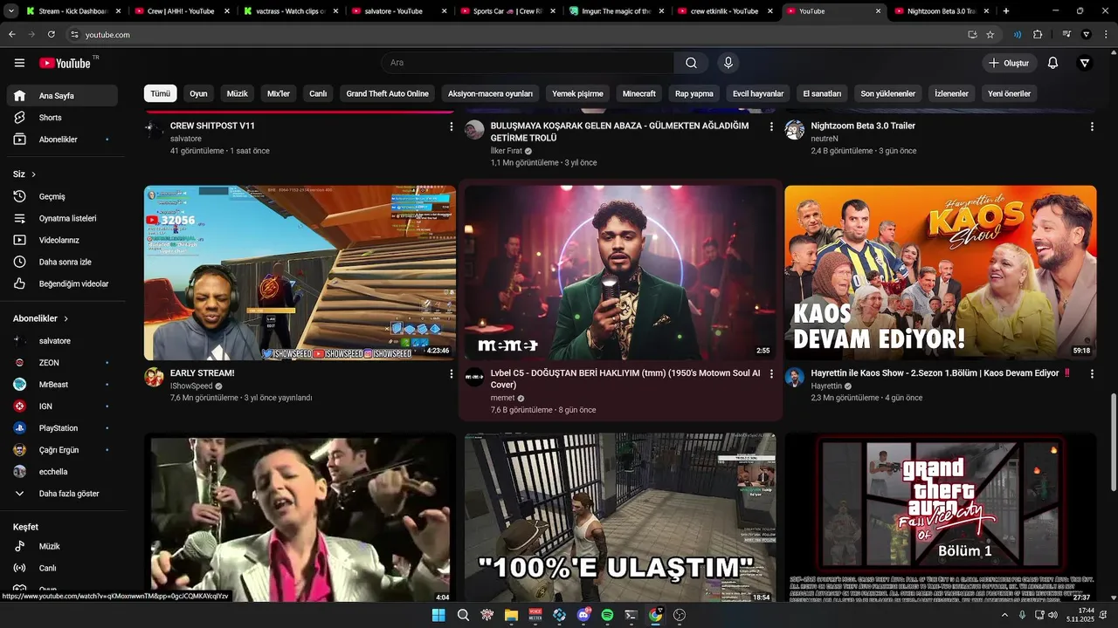The image size is (1118, 628).
Task: Open Videolarınız in the sidebar
Action: [61, 240]
